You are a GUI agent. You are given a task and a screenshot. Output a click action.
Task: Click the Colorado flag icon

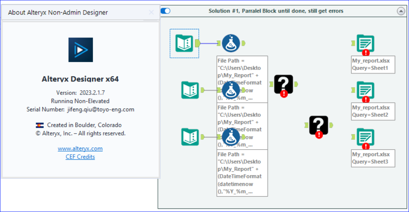click(x=40, y=125)
